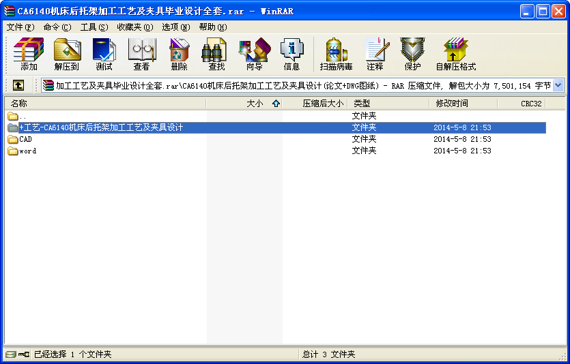Viewport: 570px width, 364px height.
Task: Open the 文件 (File) menu
Action: click(x=20, y=27)
